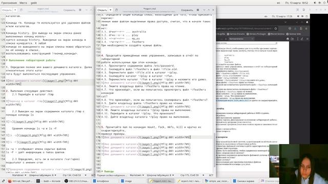Open PDF zoom level dropdown Автоматически
This screenshot has height=184, width=328.
pos(241,39)
